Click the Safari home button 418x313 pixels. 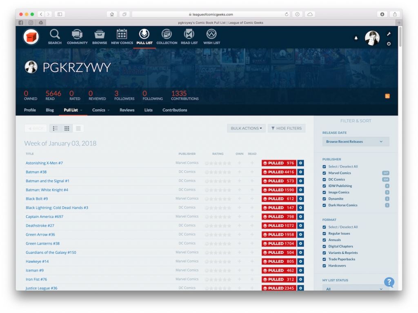point(112,14)
